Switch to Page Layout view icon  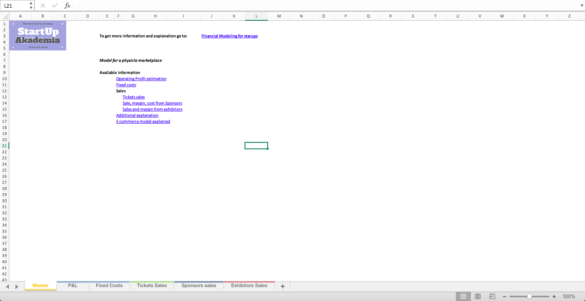pyautogui.click(x=478, y=297)
